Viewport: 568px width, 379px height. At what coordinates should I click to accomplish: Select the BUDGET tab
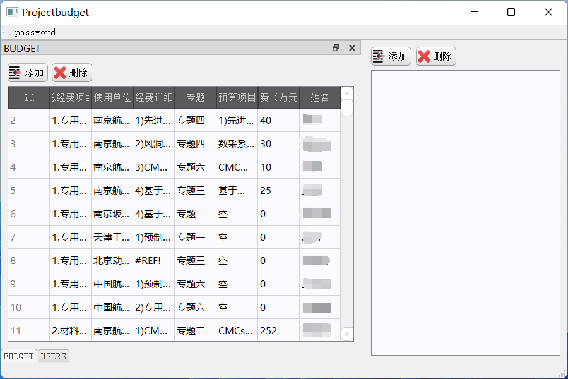[x=19, y=356]
